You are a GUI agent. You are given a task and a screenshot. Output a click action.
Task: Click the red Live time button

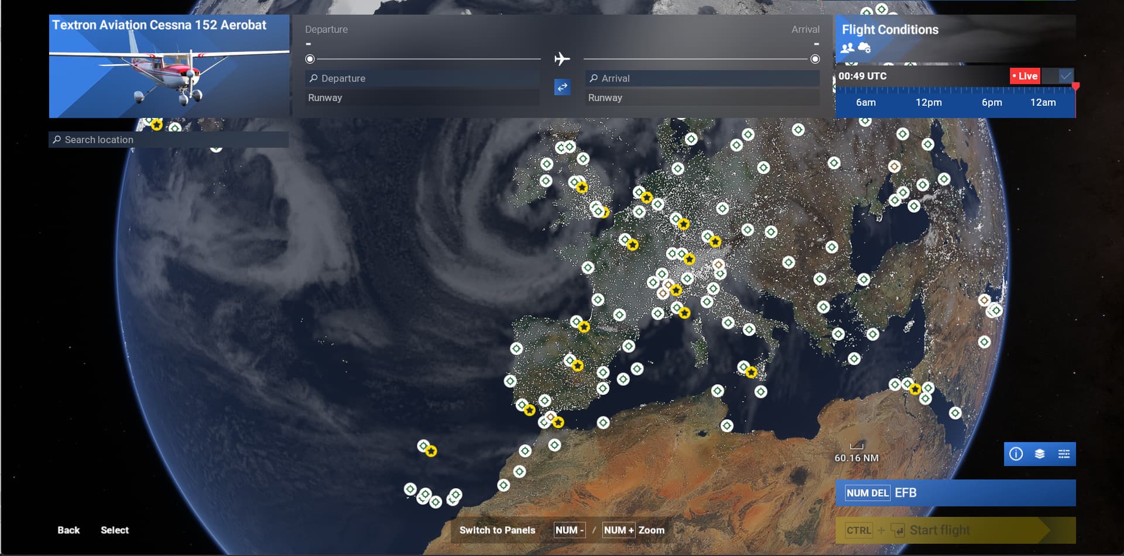(1024, 76)
